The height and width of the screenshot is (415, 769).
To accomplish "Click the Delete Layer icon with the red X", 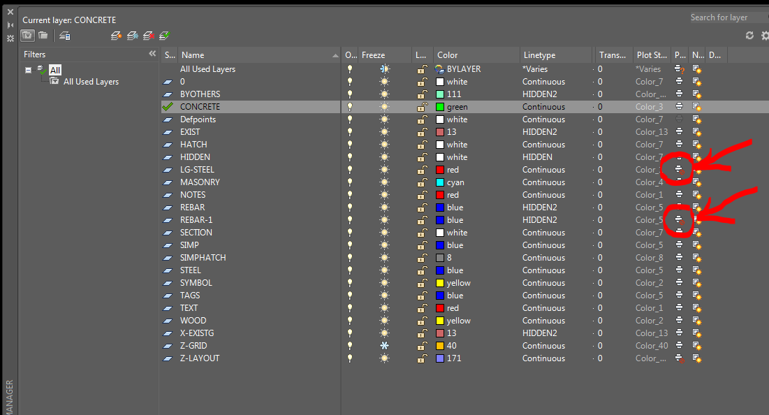I will click(149, 36).
